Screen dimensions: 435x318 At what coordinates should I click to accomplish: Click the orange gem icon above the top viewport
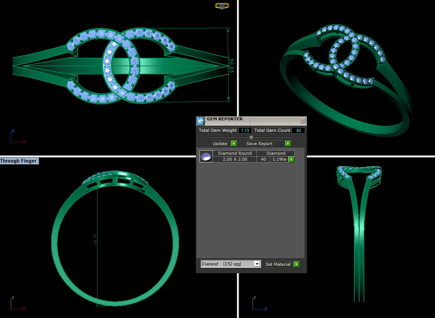[x=222, y=6]
